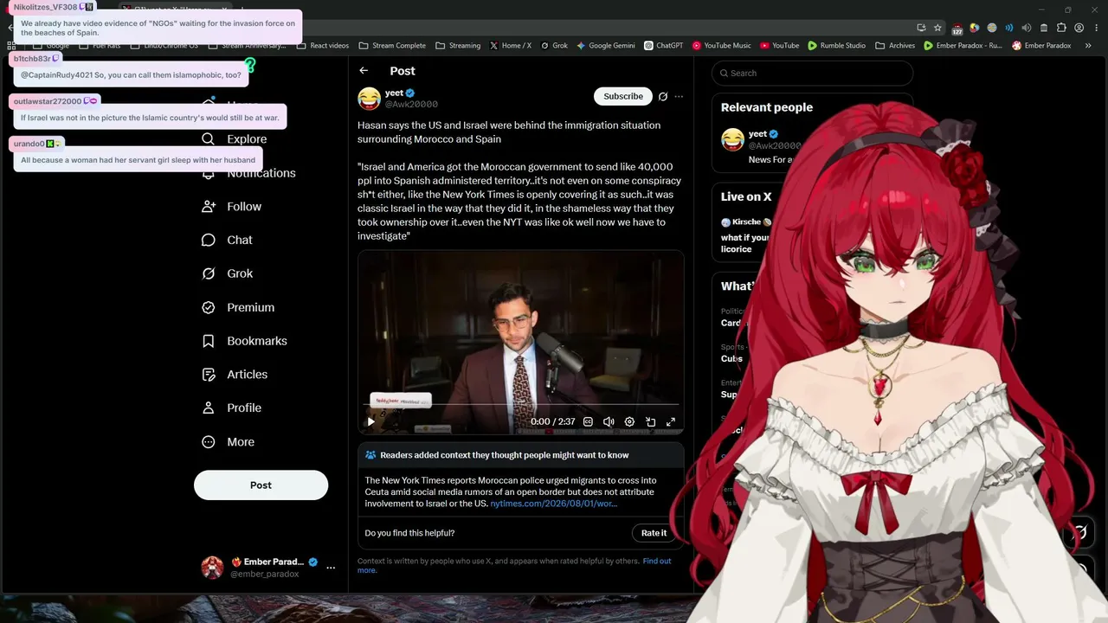Viewport: 1108px width, 623px height.
Task: Click the 'Relevant people' heading
Action: coord(767,107)
